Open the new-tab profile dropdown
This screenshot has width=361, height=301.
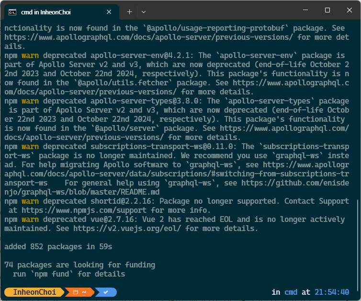pyautogui.click(x=144, y=12)
